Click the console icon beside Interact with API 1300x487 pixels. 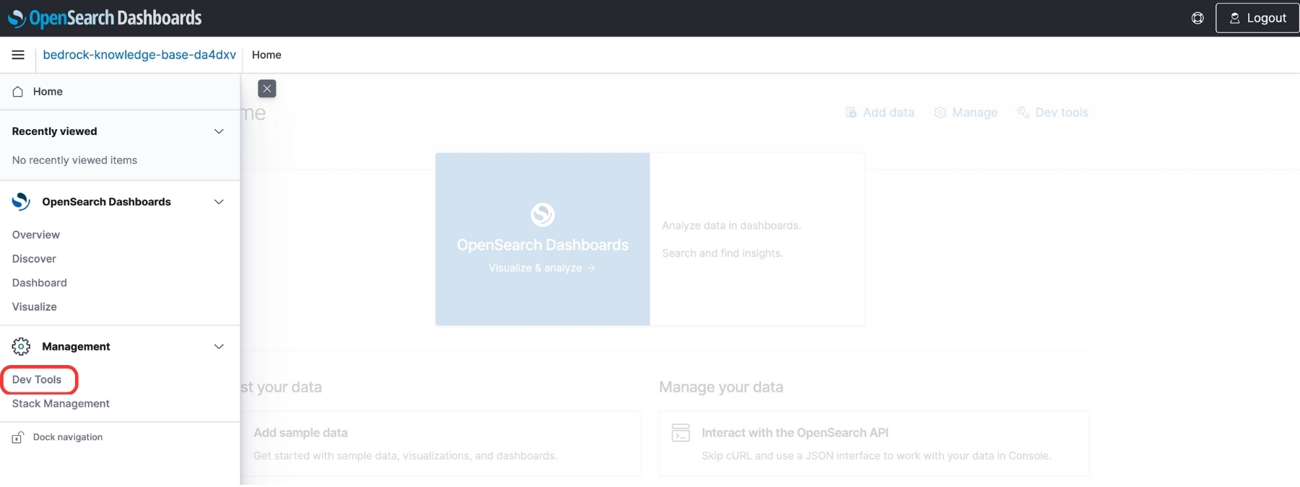point(680,433)
